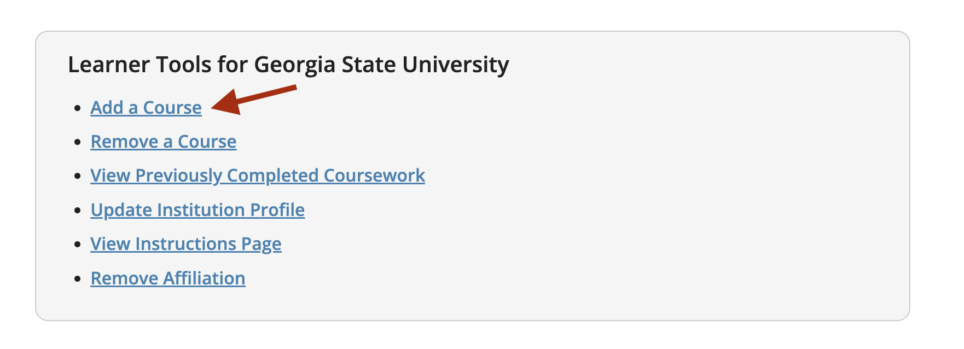
Task: Click bullet next to Update Institution Profile
Action: tap(78, 211)
